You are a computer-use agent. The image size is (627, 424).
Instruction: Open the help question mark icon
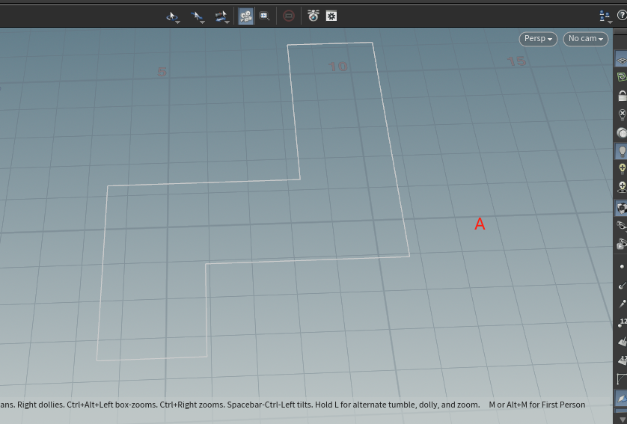[621, 16]
